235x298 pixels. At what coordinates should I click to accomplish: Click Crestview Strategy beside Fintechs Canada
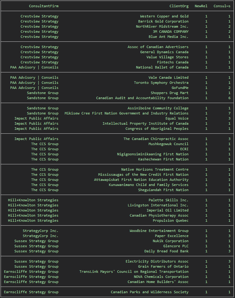tap(40, 62)
